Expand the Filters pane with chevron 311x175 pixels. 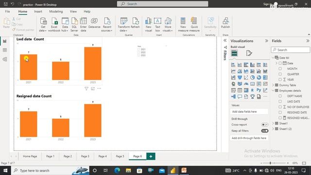click(x=225, y=40)
